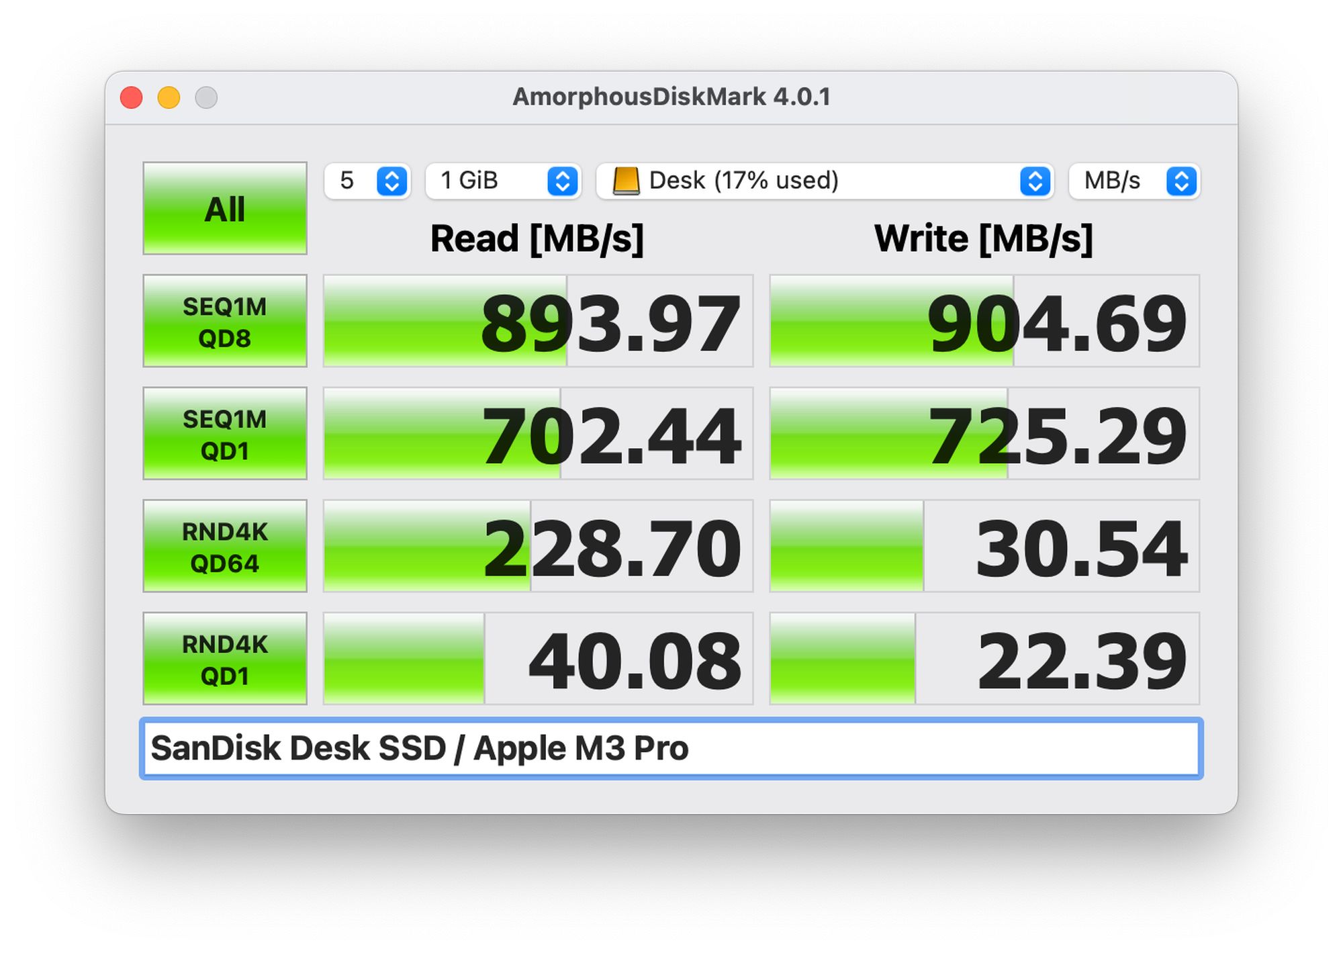This screenshot has width=1343, height=953.
Task: Click the RND4K QD64 read value 228.70
Action: coord(538,546)
